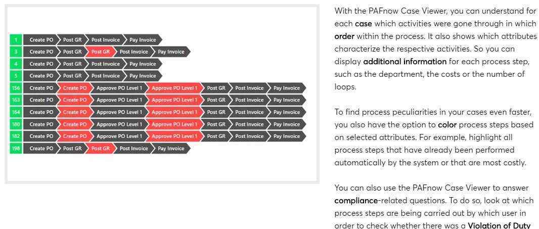Select Post GR step in case 180
The height and width of the screenshot is (229, 539).
[x=216, y=124]
